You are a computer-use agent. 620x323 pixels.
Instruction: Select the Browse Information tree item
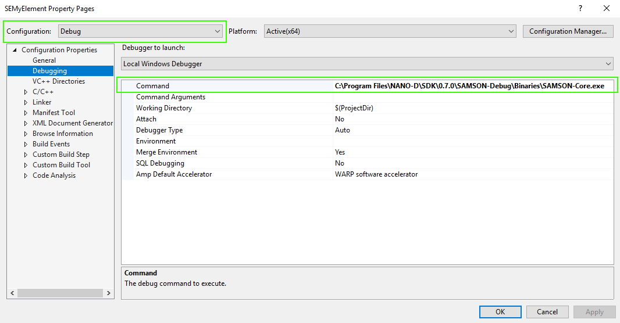click(62, 134)
